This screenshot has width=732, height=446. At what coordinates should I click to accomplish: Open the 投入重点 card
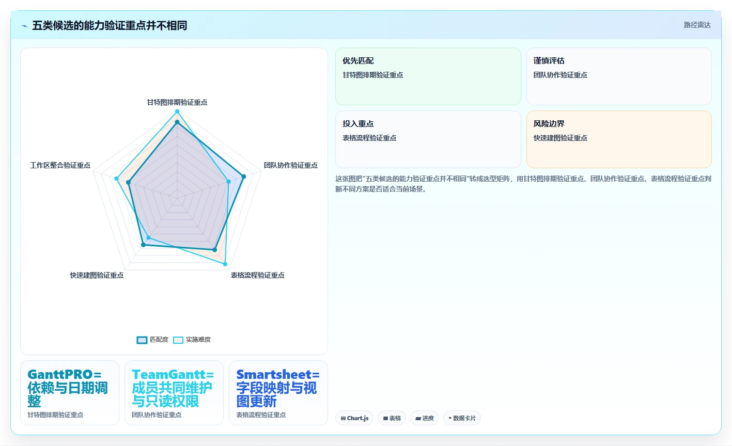coord(428,139)
